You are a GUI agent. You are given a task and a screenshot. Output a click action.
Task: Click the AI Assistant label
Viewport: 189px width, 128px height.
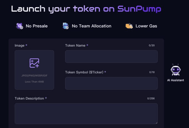pos(175,80)
